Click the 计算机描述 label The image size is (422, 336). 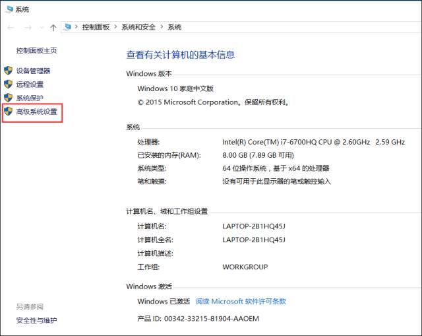pyautogui.click(x=156, y=253)
